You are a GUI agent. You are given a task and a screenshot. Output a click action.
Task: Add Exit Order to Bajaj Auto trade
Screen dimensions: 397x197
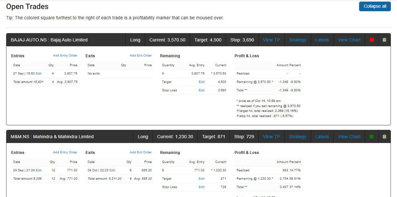coord(141,56)
